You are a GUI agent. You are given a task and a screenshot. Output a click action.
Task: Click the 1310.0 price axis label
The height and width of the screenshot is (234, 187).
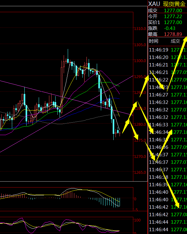[x=140, y=29]
